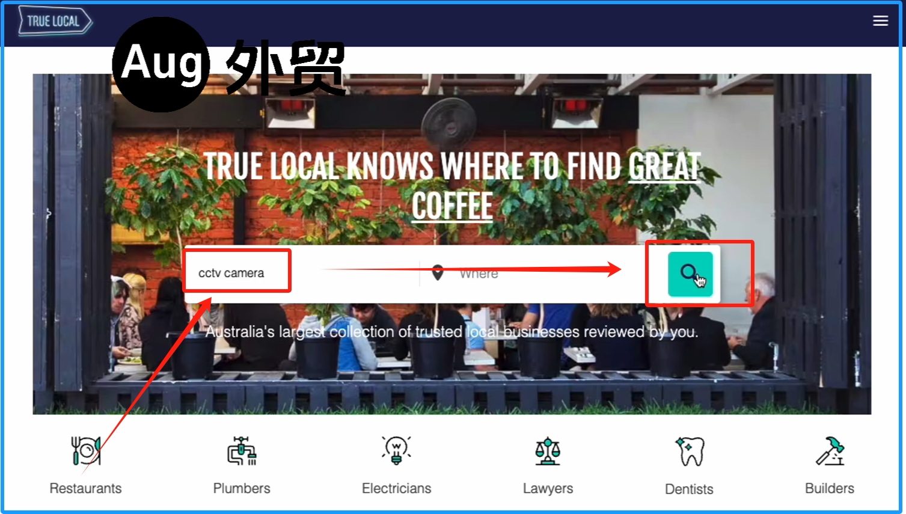The image size is (906, 514).
Task: Open the hamburger menu
Action: coord(880,21)
